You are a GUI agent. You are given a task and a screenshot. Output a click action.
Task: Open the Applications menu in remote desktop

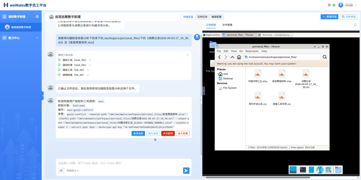[x=212, y=35]
